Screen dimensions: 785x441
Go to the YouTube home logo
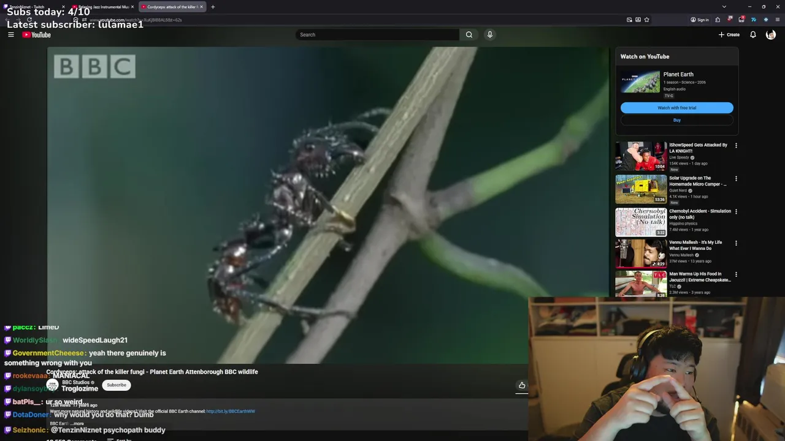pyautogui.click(x=37, y=35)
